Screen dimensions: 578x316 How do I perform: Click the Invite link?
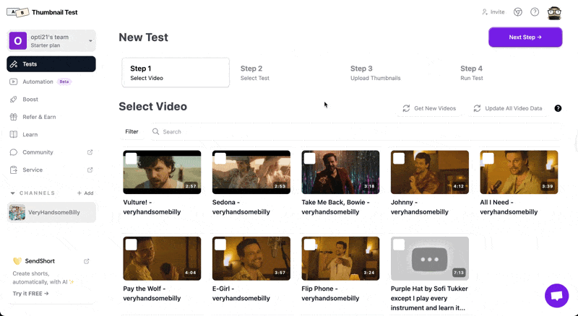[x=493, y=12]
